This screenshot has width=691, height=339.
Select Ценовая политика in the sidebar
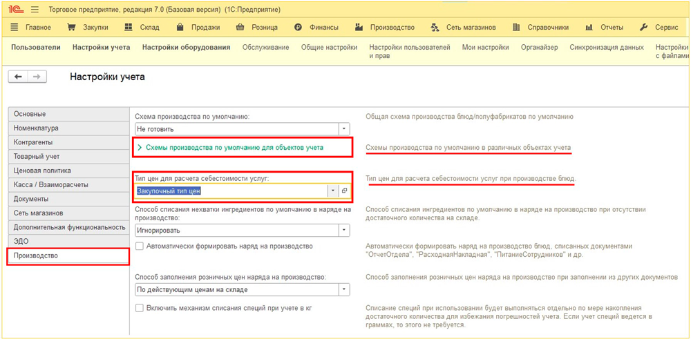(42, 171)
